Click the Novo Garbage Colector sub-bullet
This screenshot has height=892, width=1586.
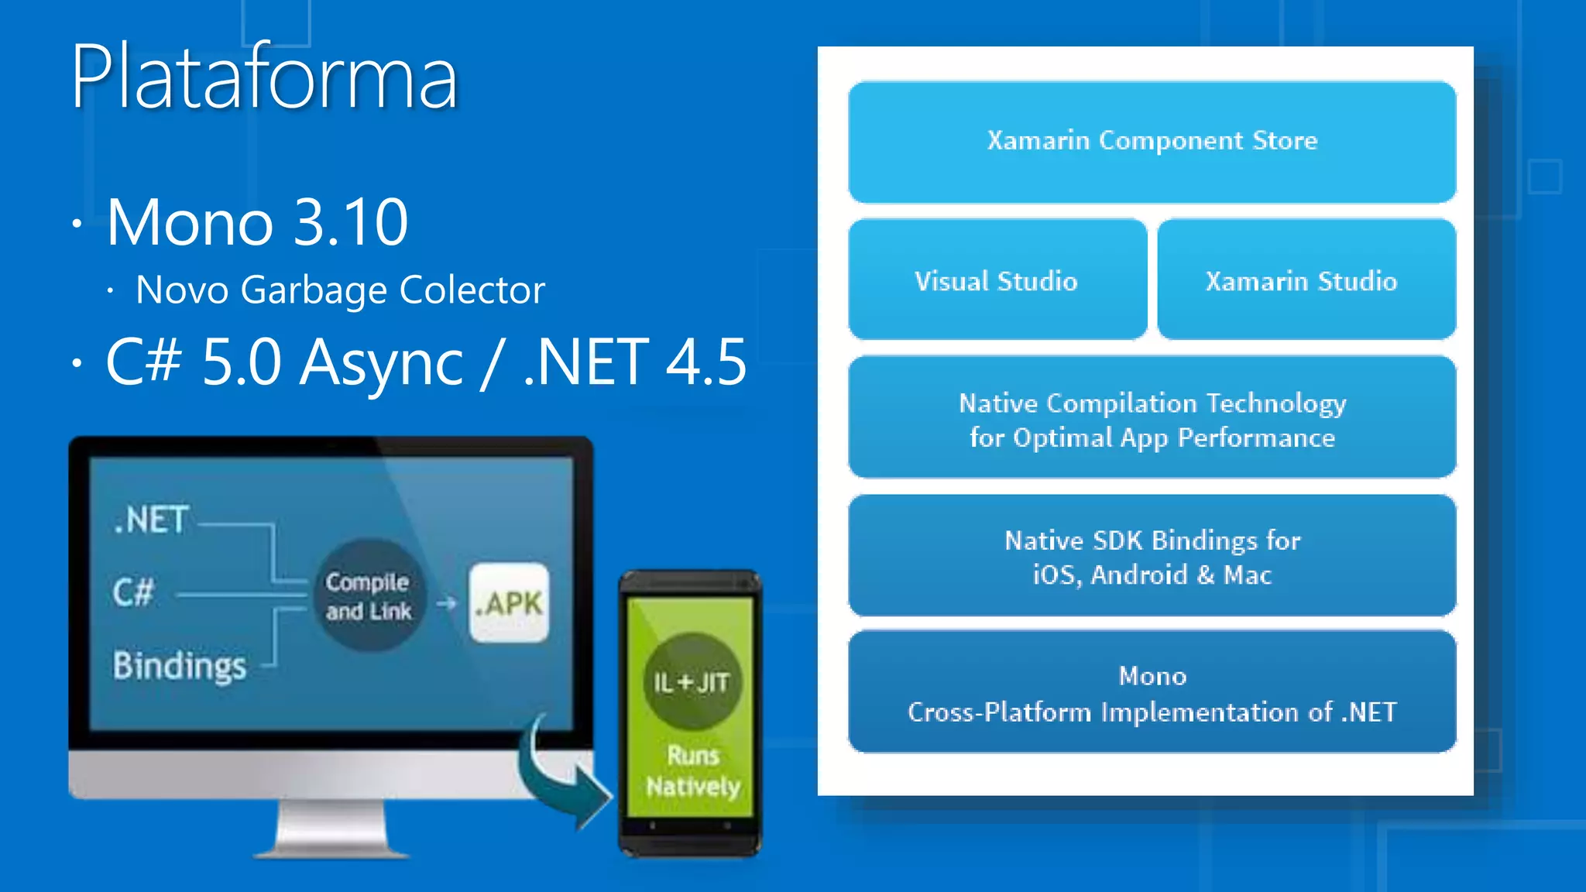click(x=340, y=290)
